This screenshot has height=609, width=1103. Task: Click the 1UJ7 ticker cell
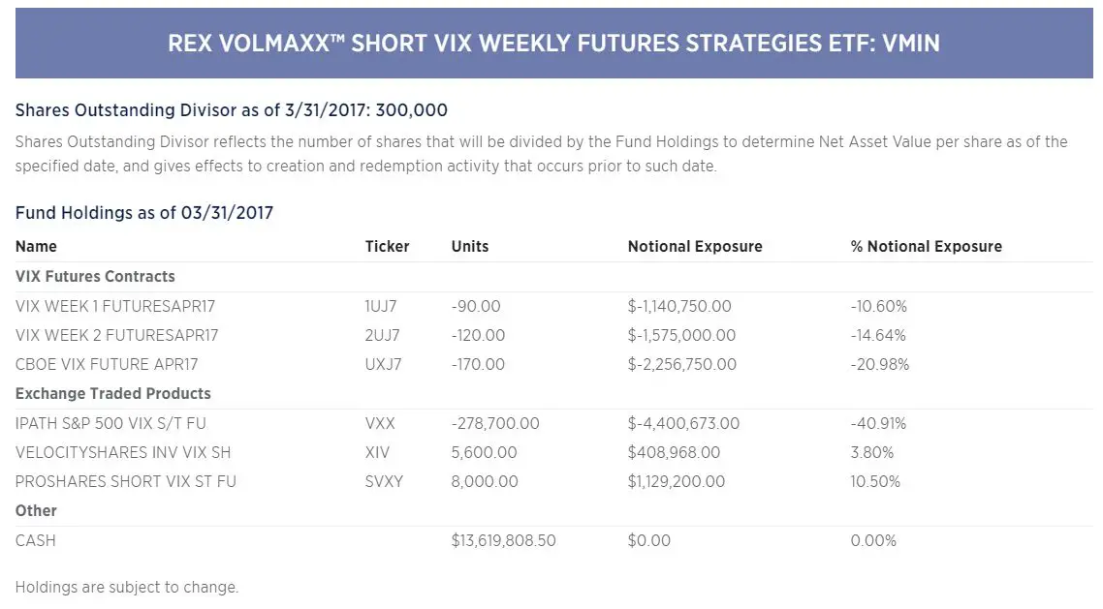[381, 306]
